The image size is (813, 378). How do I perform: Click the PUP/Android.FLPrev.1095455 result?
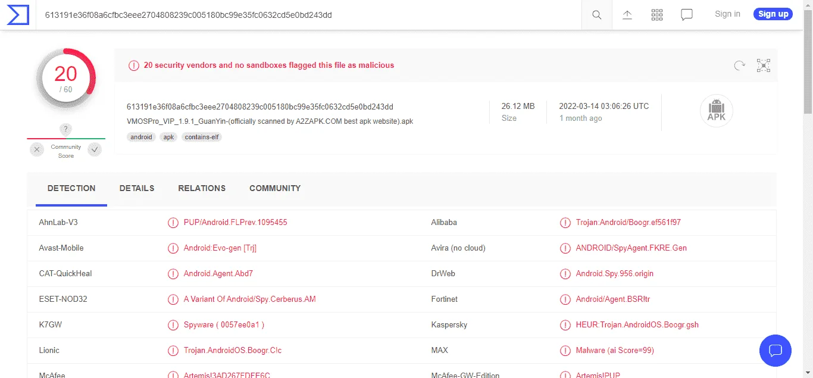tap(236, 222)
